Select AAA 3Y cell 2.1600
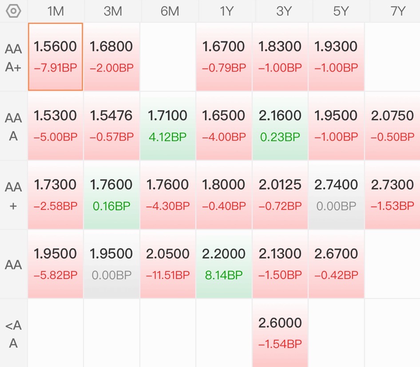420x367 pixels. pos(280,125)
